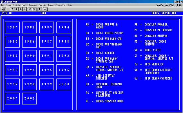Click the up arrow toolbar button

point(12,9)
